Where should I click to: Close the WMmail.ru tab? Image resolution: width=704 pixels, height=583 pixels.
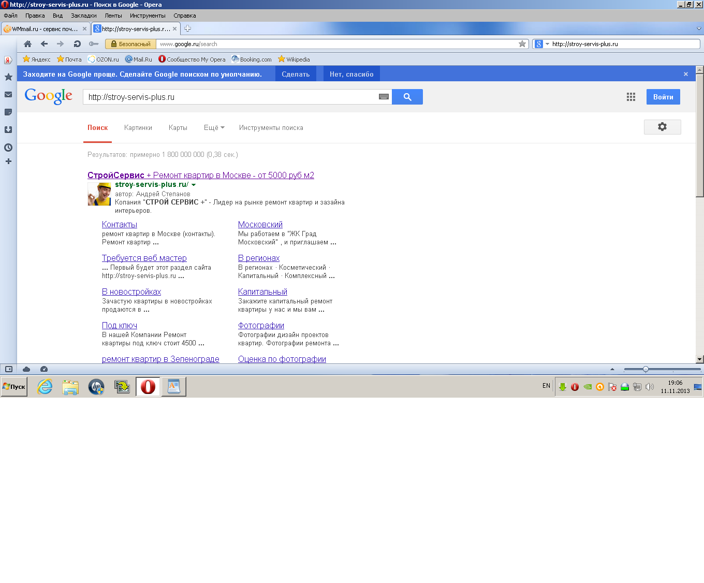point(84,29)
